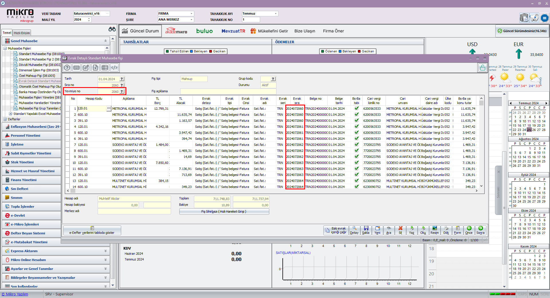Switch to the Hızlı Erişim tab
The height and width of the screenshot is (298, 550).
coord(22,33)
